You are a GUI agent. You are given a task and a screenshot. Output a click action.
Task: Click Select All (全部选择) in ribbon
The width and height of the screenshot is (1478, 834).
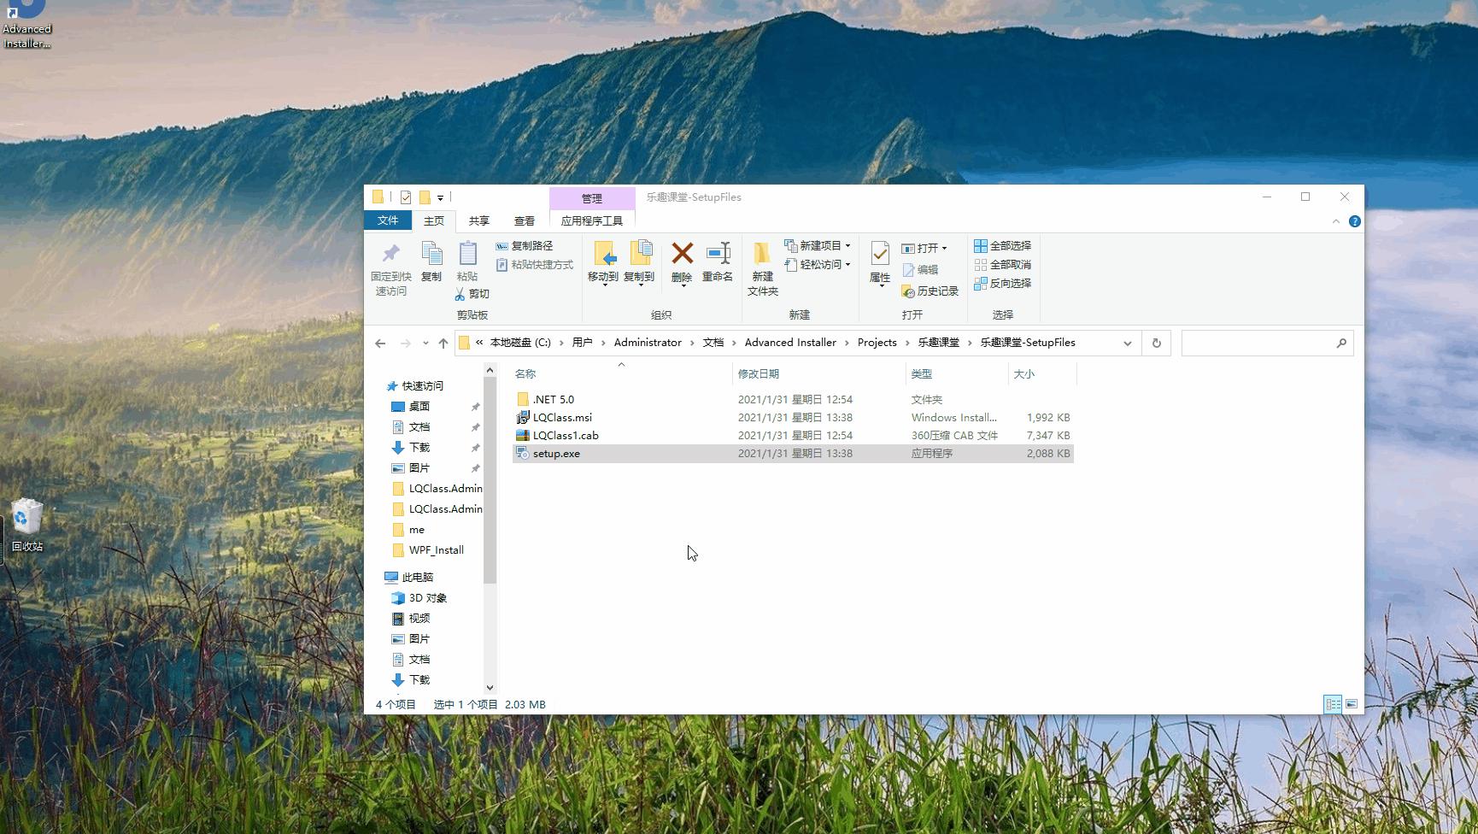pyautogui.click(x=1003, y=245)
